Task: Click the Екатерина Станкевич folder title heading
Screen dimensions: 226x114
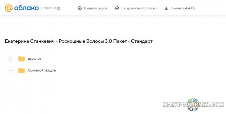Action: click(x=79, y=41)
